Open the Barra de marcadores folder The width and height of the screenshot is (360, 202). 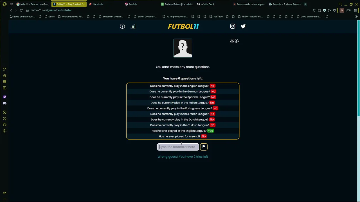pos(22,17)
